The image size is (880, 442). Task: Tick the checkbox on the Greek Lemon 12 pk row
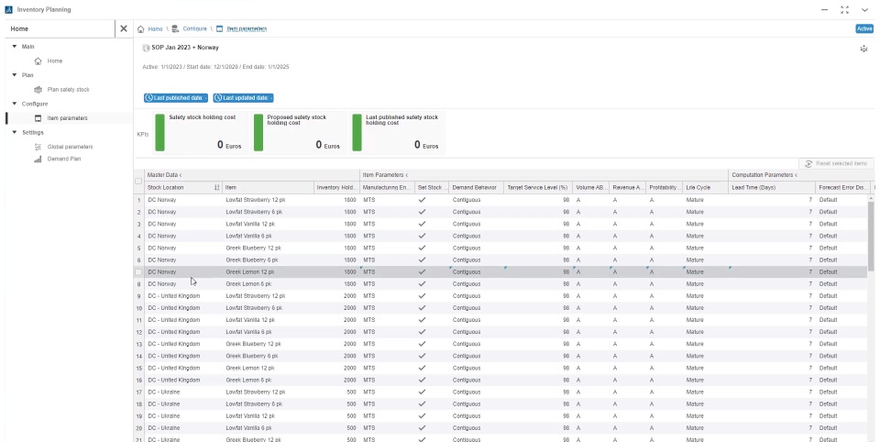tap(138, 271)
